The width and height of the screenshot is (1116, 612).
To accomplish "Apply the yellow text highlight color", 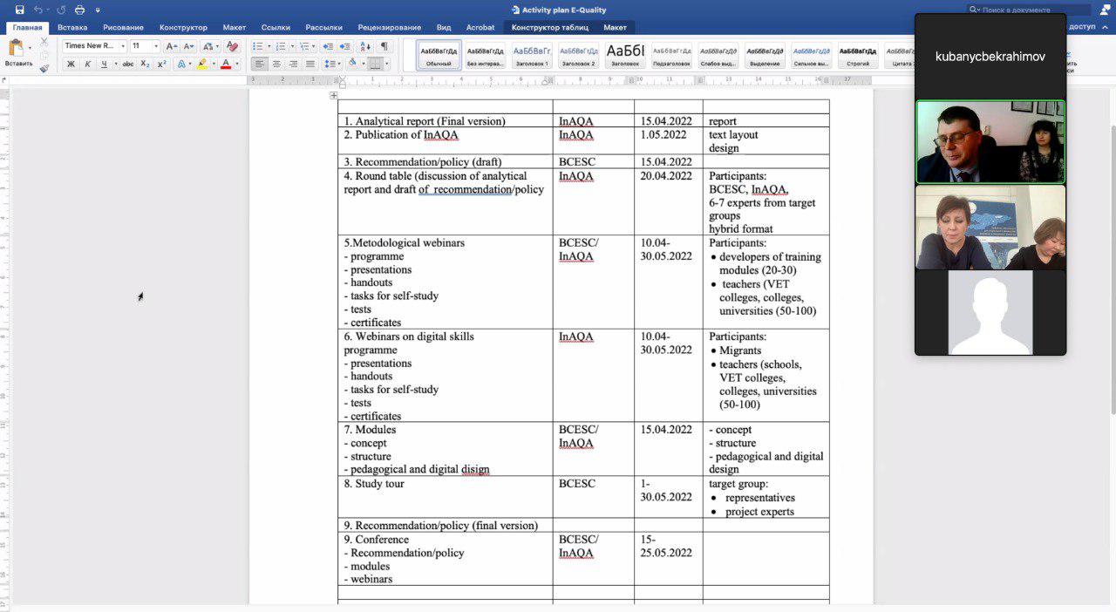I will (x=202, y=64).
